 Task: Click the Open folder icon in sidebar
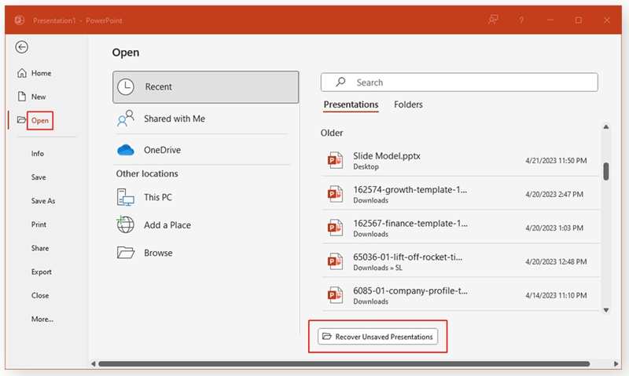[21, 120]
